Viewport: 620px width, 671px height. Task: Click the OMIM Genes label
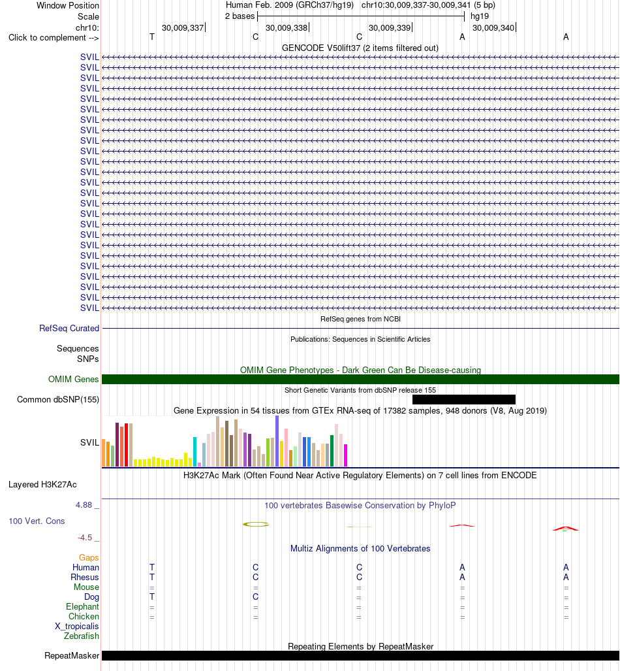(x=73, y=379)
